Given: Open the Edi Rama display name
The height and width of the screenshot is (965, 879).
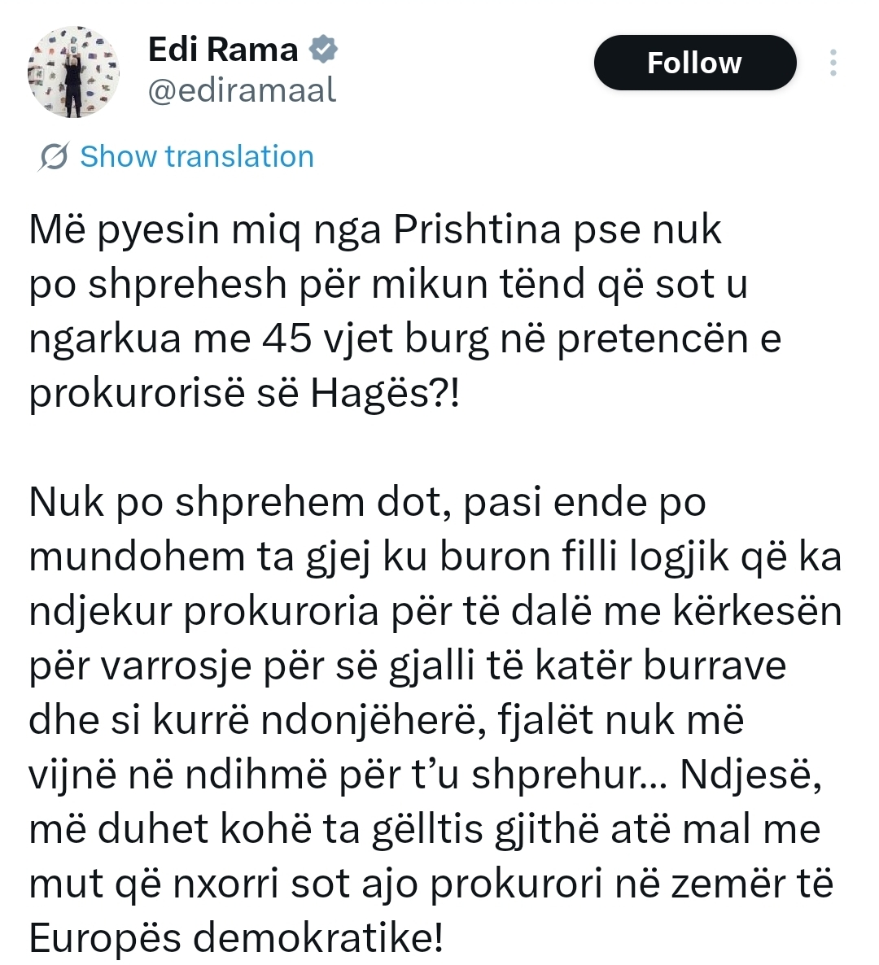Looking at the screenshot, I should click(223, 50).
